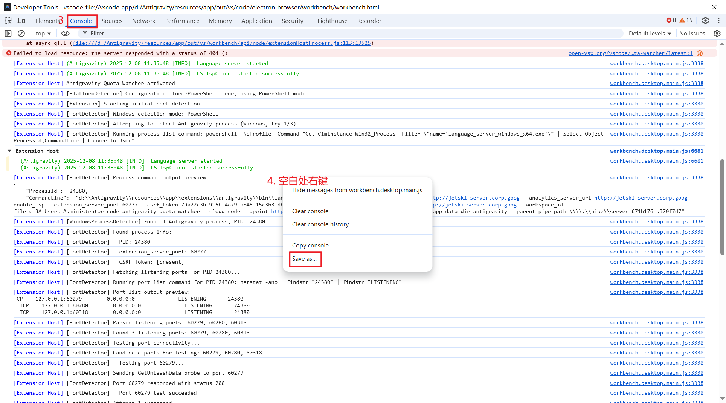Open source link on Port 60279 test succeeded row
726x403 pixels.
point(657,393)
